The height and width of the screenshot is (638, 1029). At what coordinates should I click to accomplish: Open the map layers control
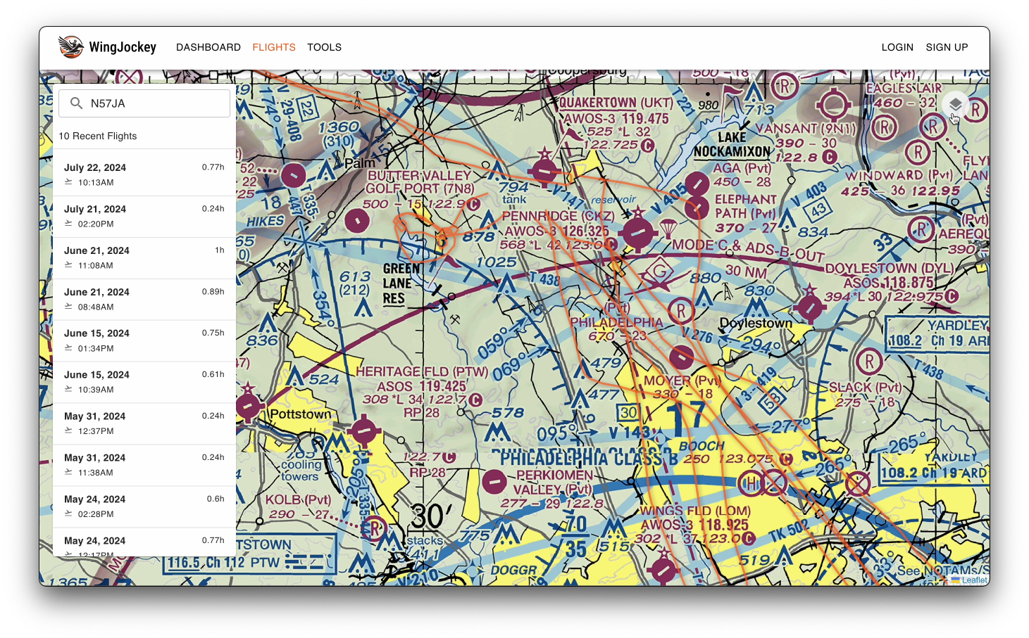[955, 105]
